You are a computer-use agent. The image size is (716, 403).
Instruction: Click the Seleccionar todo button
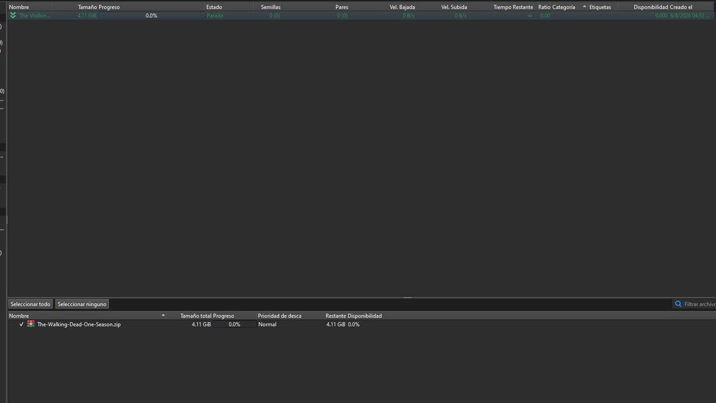[x=30, y=304]
